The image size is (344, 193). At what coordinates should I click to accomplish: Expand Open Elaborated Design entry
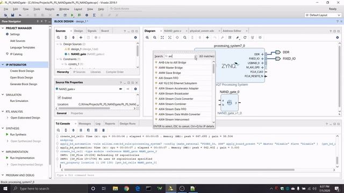pos(7,118)
